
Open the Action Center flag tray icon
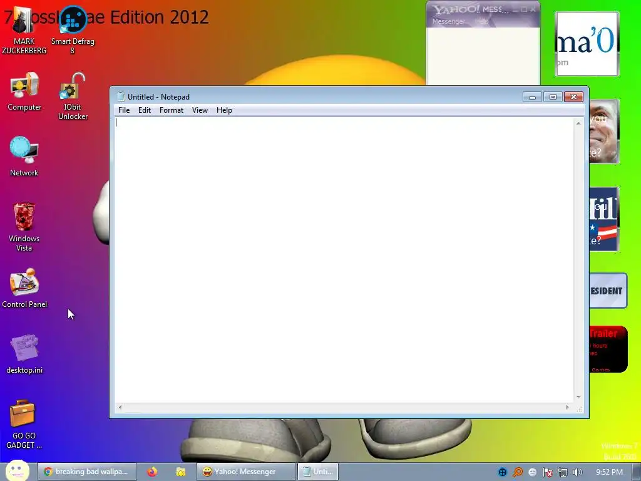coord(547,472)
